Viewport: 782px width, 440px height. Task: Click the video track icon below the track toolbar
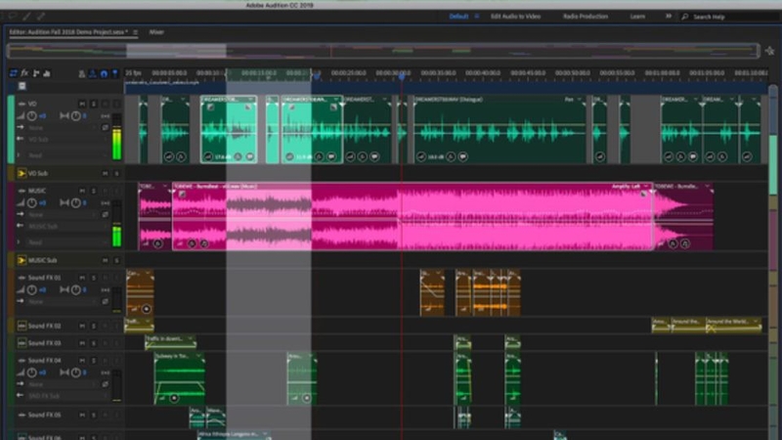22,86
